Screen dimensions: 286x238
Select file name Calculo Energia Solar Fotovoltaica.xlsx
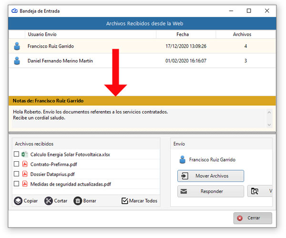pos(70,155)
